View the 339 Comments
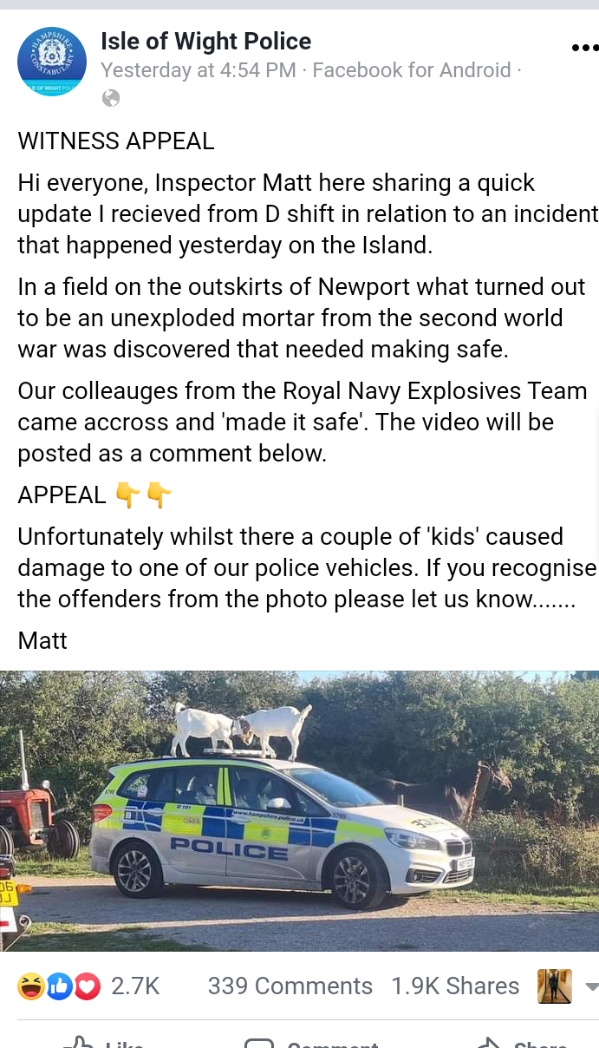This screenshot has height=1048, width=599. click(290, 986)
